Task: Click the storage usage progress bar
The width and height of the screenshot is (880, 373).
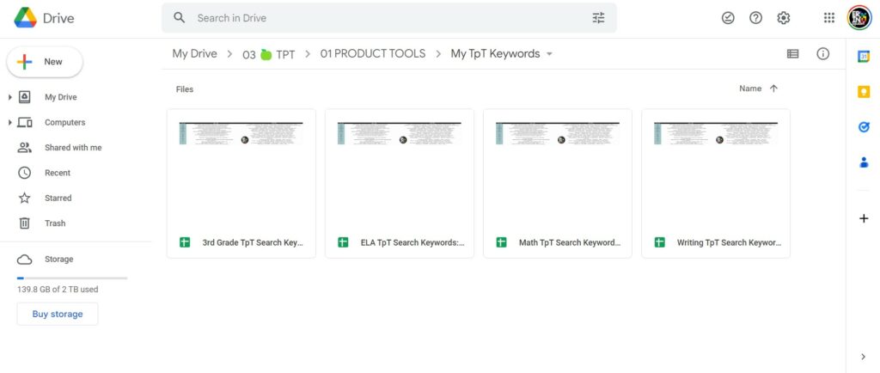Action: click(72, 278)
